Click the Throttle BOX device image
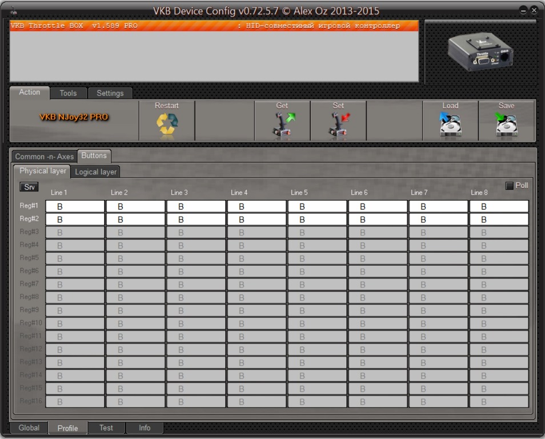Viewport: 545px width, 439px height. [x=480, y=52]
